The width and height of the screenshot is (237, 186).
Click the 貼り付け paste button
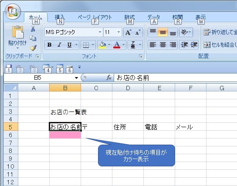tap(17, 37)
